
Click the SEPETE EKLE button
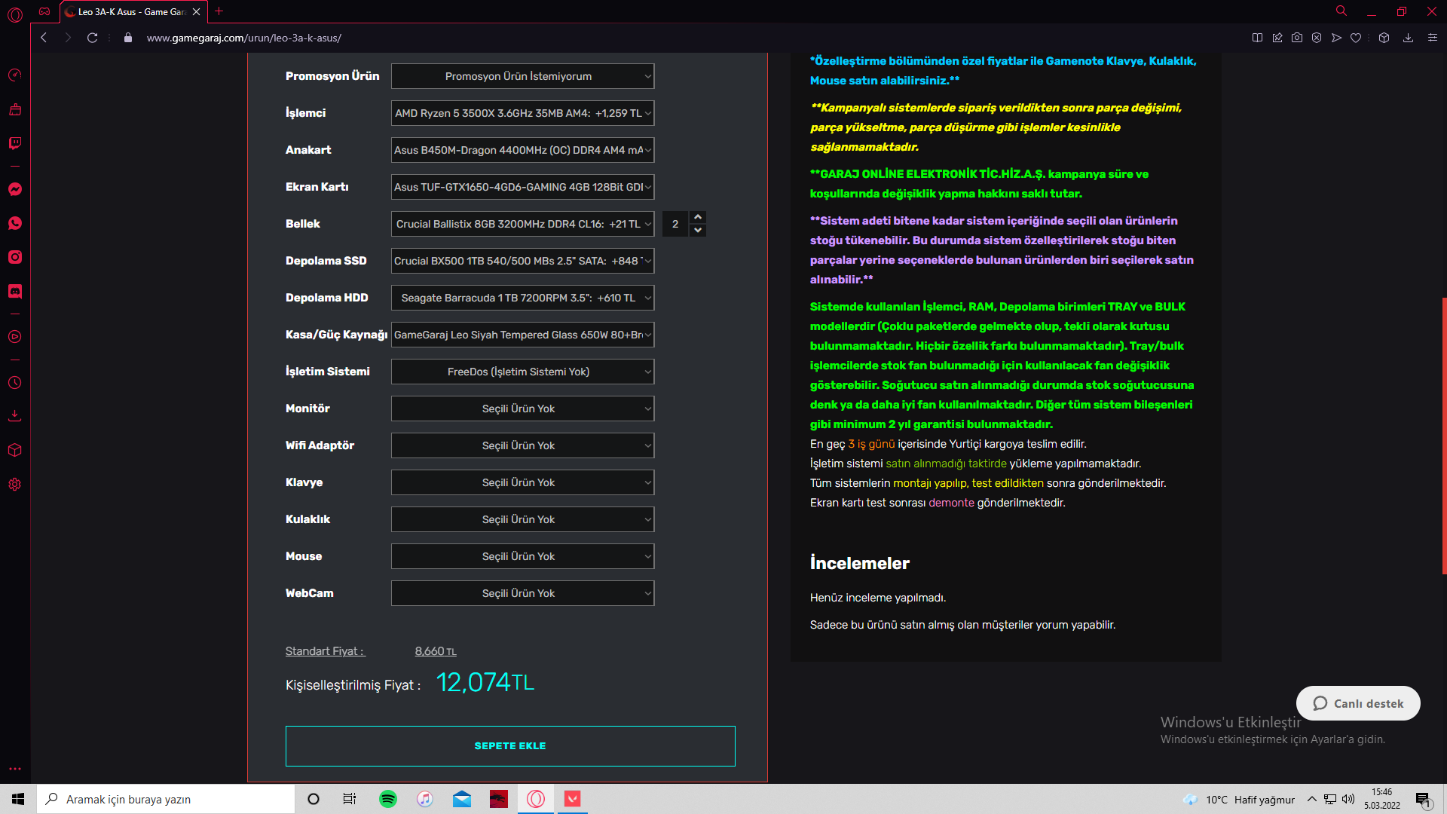510,746
